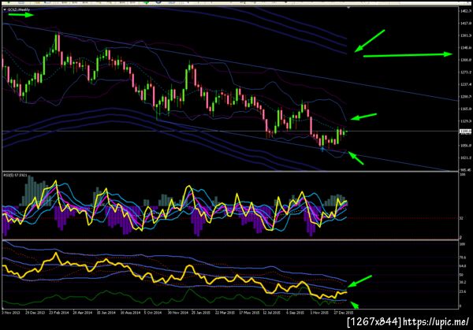Viewport: 473px width, 330px height.
Task: Click the RSI(5) indicator label
Action: 15,175
